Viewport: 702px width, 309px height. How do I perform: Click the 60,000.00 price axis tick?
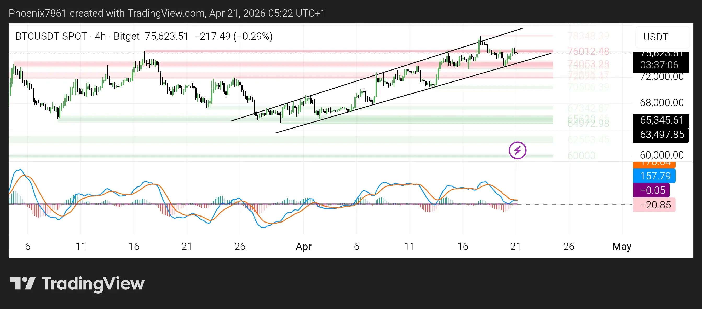(x=661, y=155)
